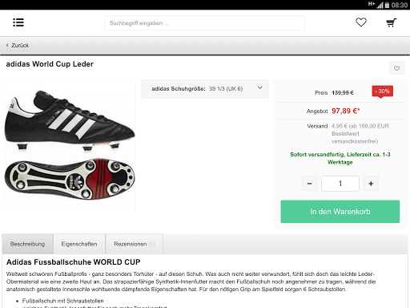This screenshot has width=410, height=308.
Task: Open the wishlist heart in header
Action: [361, 22]
